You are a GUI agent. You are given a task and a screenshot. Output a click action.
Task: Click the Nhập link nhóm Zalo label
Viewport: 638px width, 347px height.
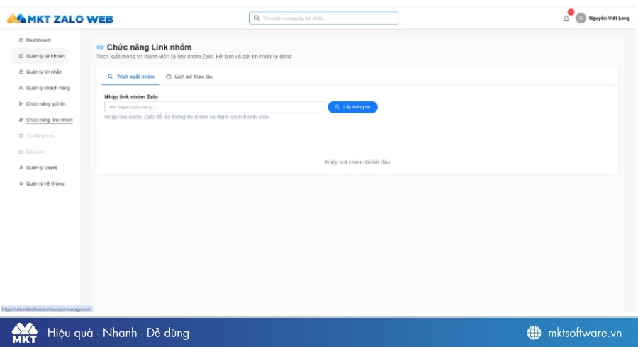click(131, 97)
